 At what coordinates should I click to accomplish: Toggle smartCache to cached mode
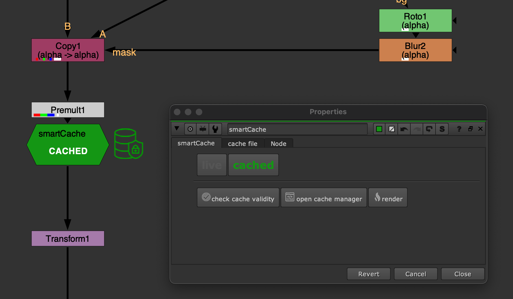click(253, 165)
